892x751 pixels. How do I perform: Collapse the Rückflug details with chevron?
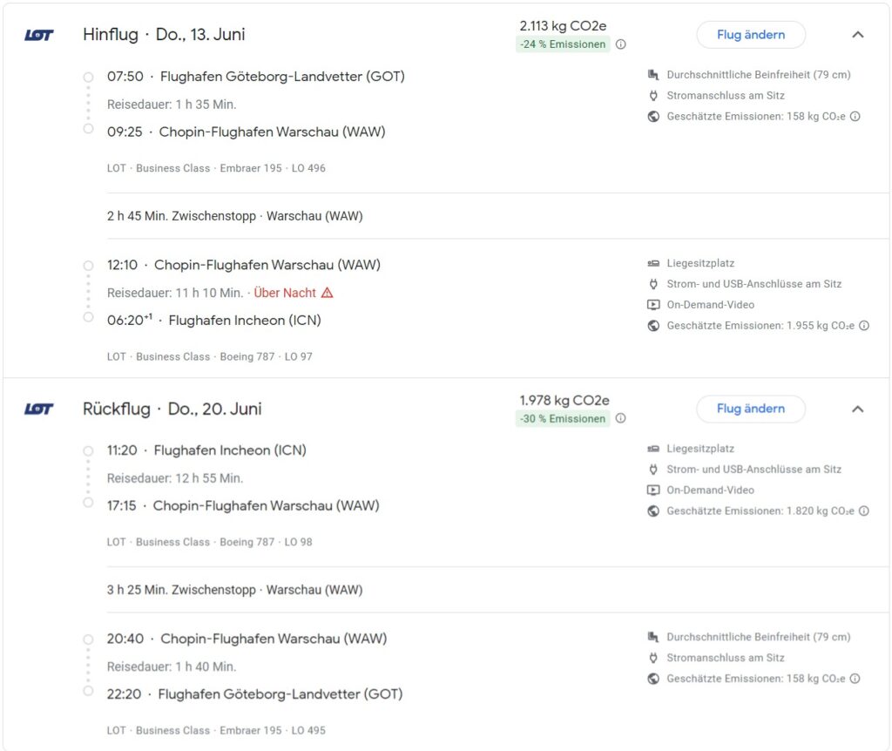click(x=858, y=409)
